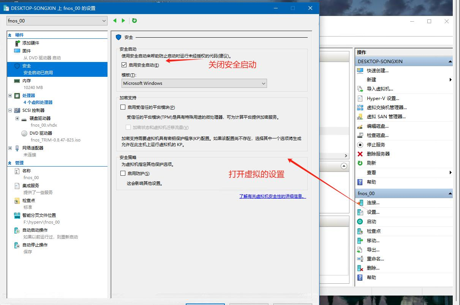Select the 安全 security item

(x=57, y=69)
